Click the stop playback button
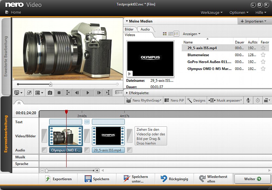This screenshot has width=272, height=190. coord(59,93)
